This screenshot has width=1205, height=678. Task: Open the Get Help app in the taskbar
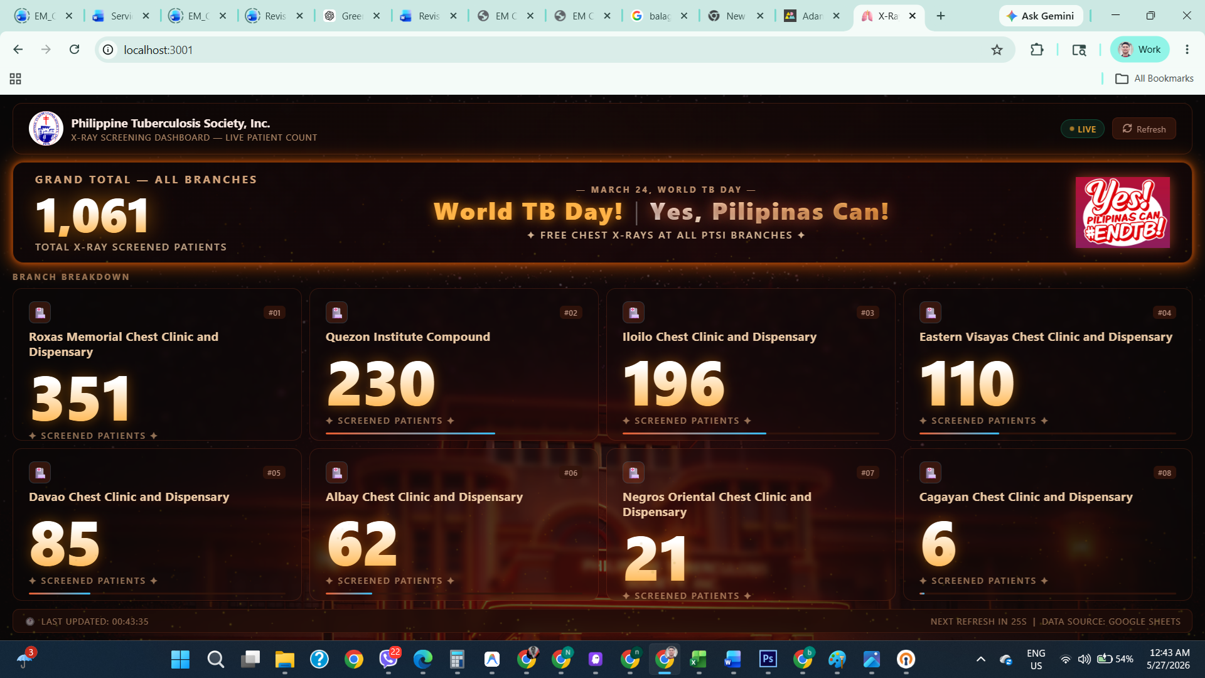click(x=319, y=659)
